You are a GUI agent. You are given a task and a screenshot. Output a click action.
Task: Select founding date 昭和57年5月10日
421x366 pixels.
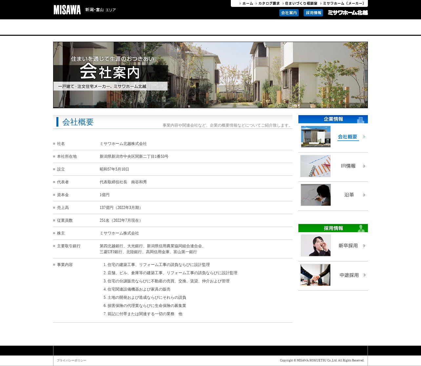pyautogui.click(x=114, y=169)
